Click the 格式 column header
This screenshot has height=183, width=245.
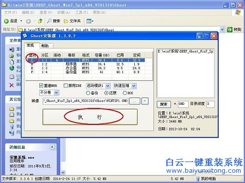86,55
